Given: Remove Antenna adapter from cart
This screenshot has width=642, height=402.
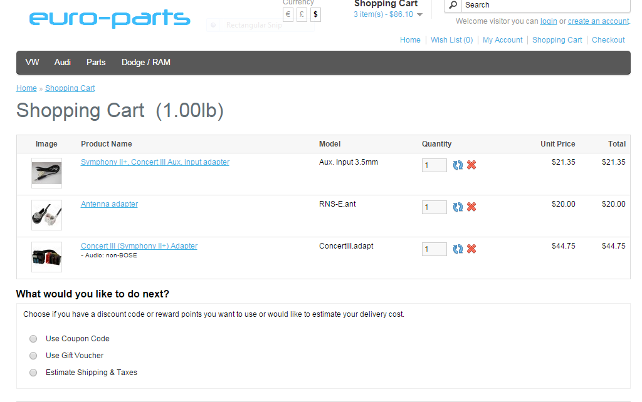Looking at the screenshot, I should pos(471,207).
